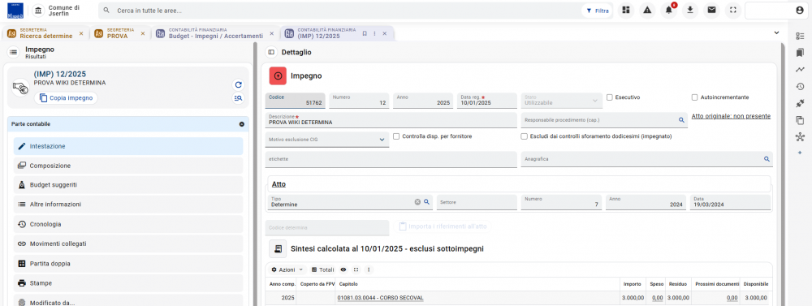812x306 pixels.
Task: Open the notifications bell
Action: (x=668, y=11)
